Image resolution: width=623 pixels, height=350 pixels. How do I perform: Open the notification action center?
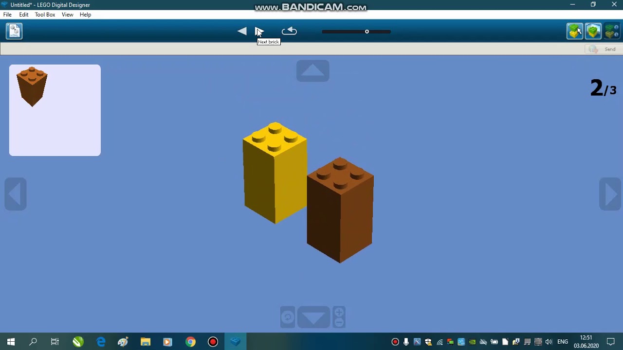[x=611, y=342]
